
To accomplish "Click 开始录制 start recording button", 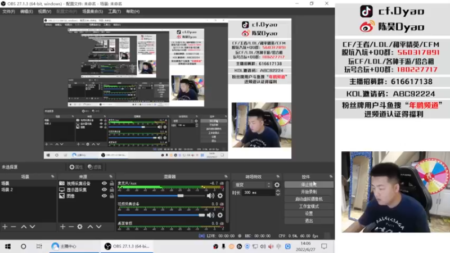I will [x=309, y=192].
